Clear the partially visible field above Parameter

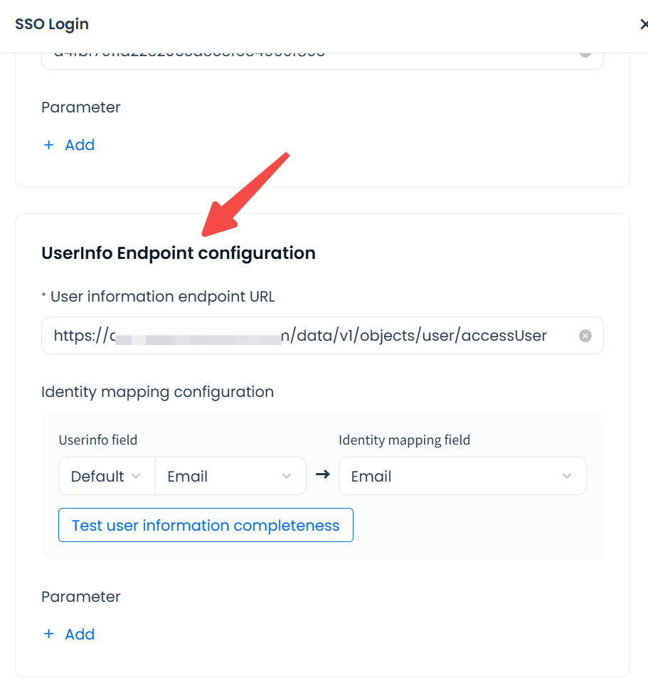[x=585, y=53]
